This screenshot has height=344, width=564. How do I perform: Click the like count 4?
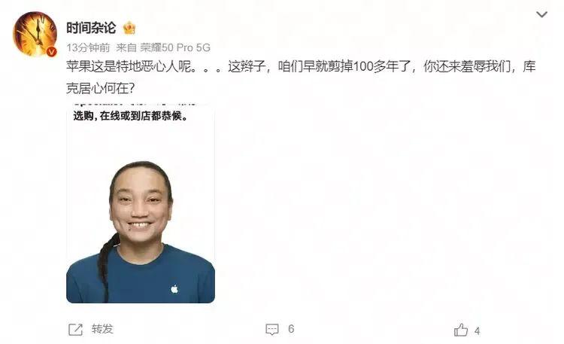(x=477, y=330)
